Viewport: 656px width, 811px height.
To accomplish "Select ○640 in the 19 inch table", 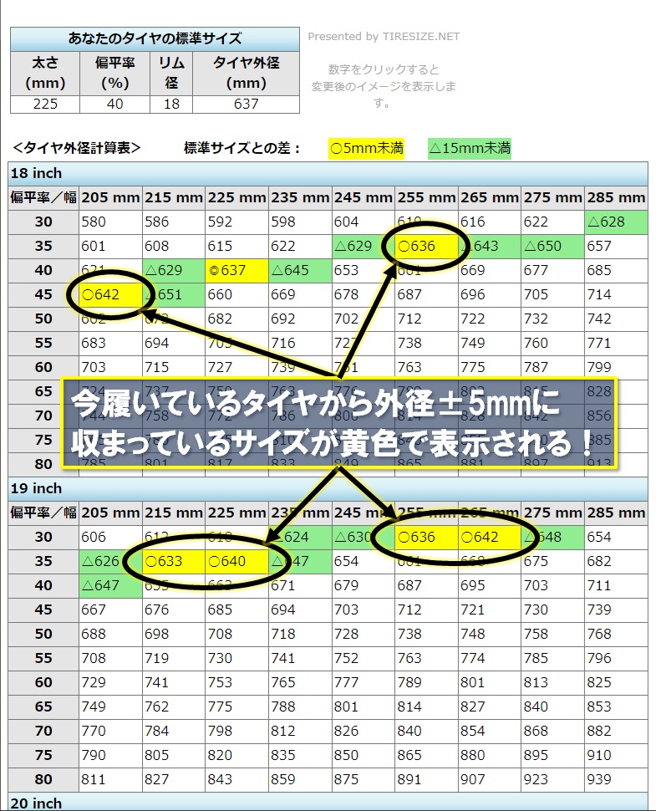I will [x=236, y=561].
